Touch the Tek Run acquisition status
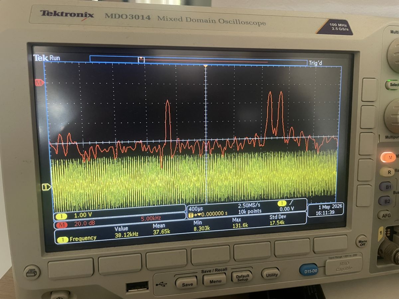 click(x=47, y=58)
